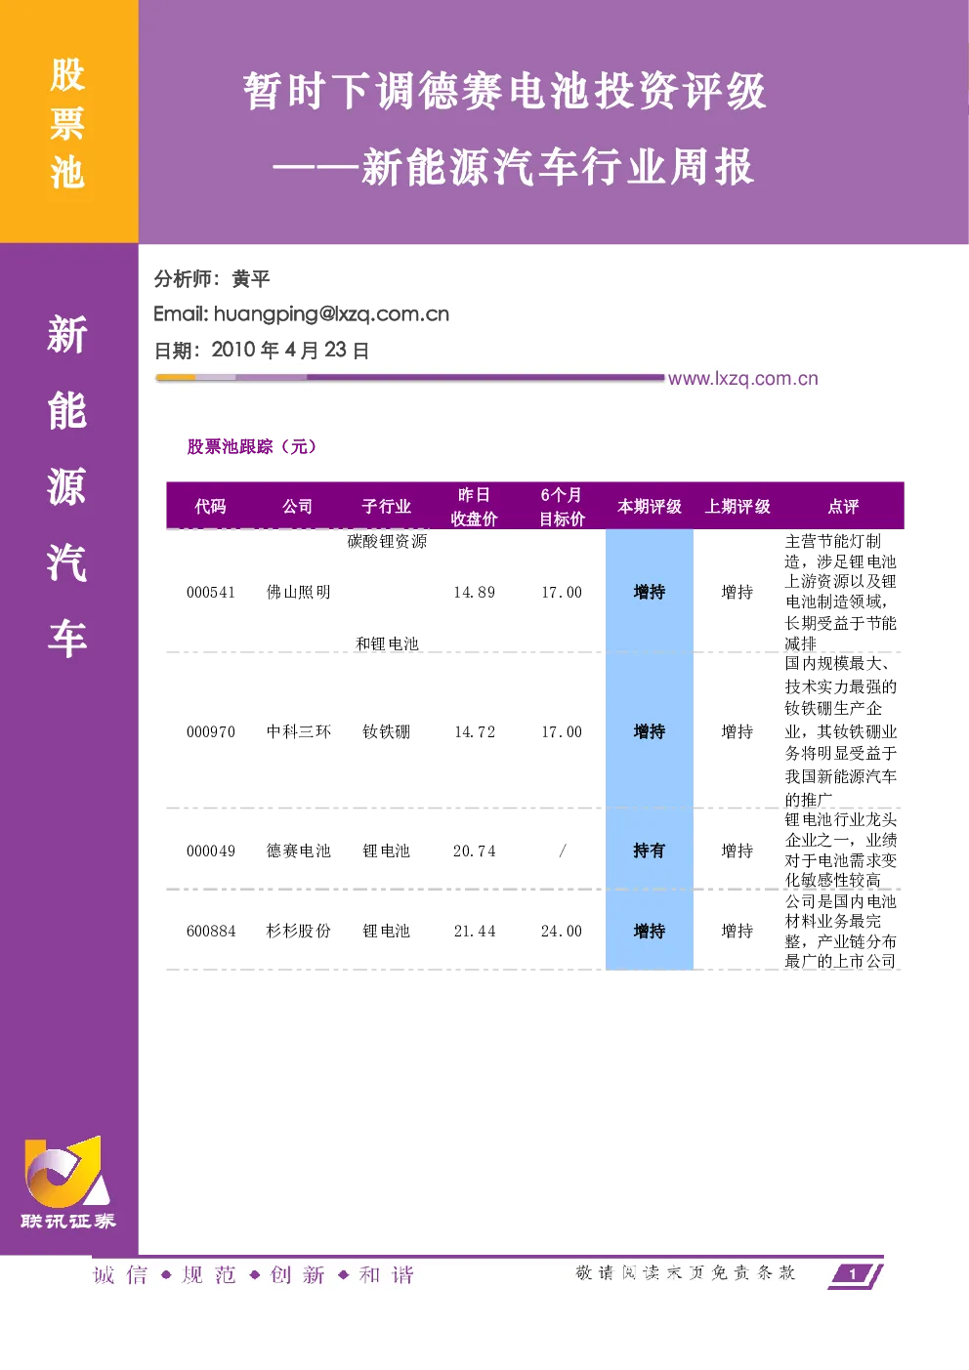
Task: Click the 国内规模最大 comment for 中科三环
Action: (840, 731)
